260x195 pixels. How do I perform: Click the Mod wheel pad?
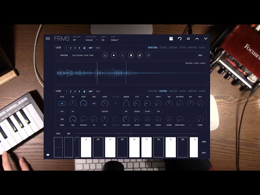69,147
